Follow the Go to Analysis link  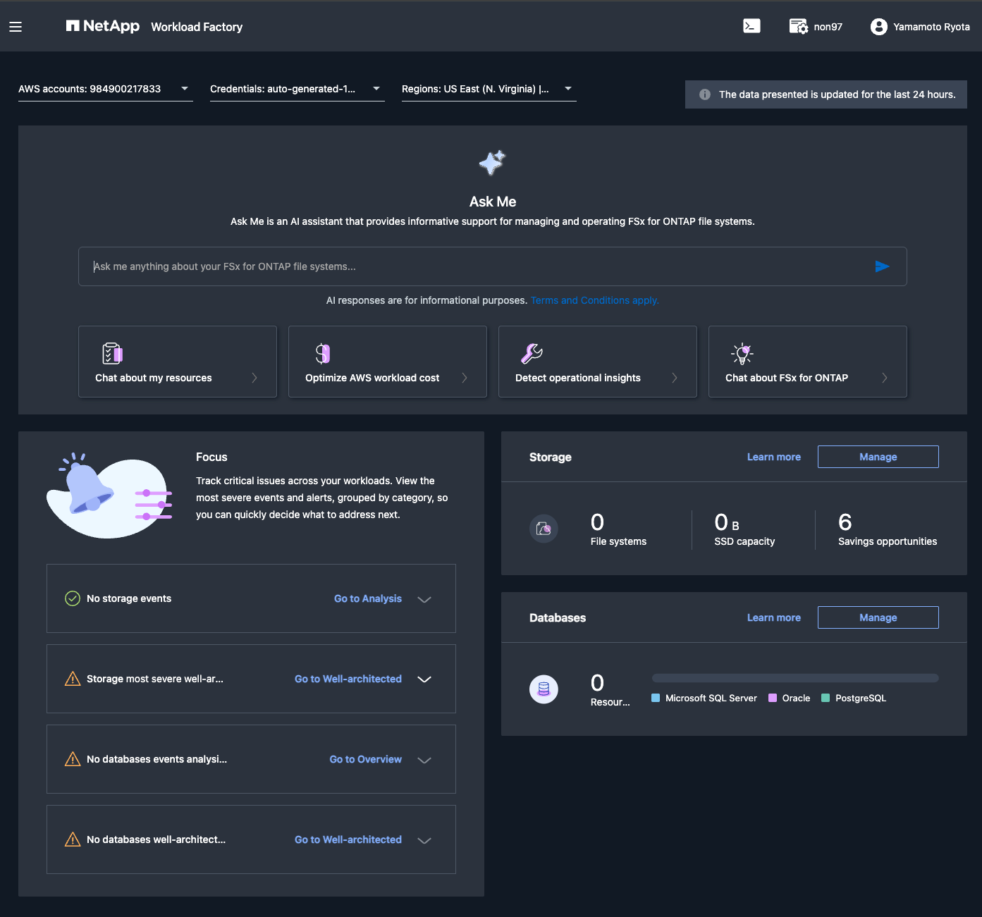coord(368,598)
